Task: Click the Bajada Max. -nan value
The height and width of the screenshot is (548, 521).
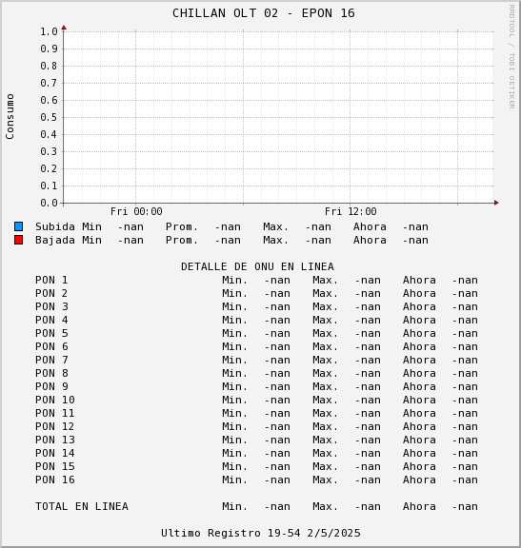Action: tap(318, 240)
